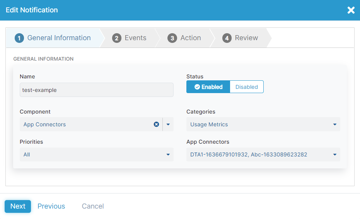Screen dimensions: 360x219
Task: Click the Name input field
Action: [96, 90]
